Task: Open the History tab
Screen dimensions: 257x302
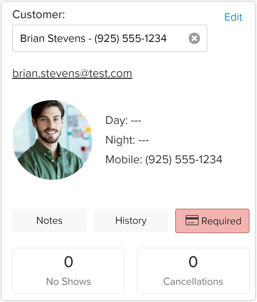Action: pyautogui.click(x=131, y=220)
